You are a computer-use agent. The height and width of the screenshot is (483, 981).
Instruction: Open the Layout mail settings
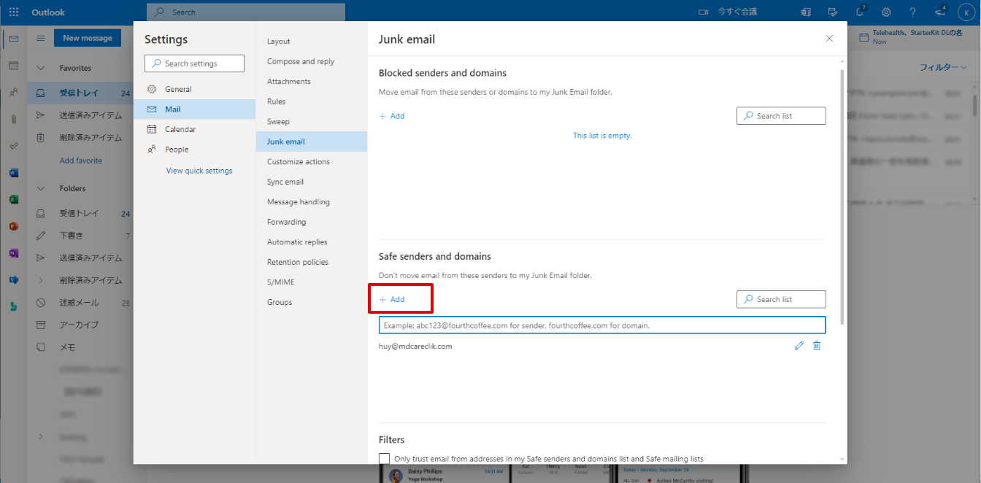[x=312, y=42]
